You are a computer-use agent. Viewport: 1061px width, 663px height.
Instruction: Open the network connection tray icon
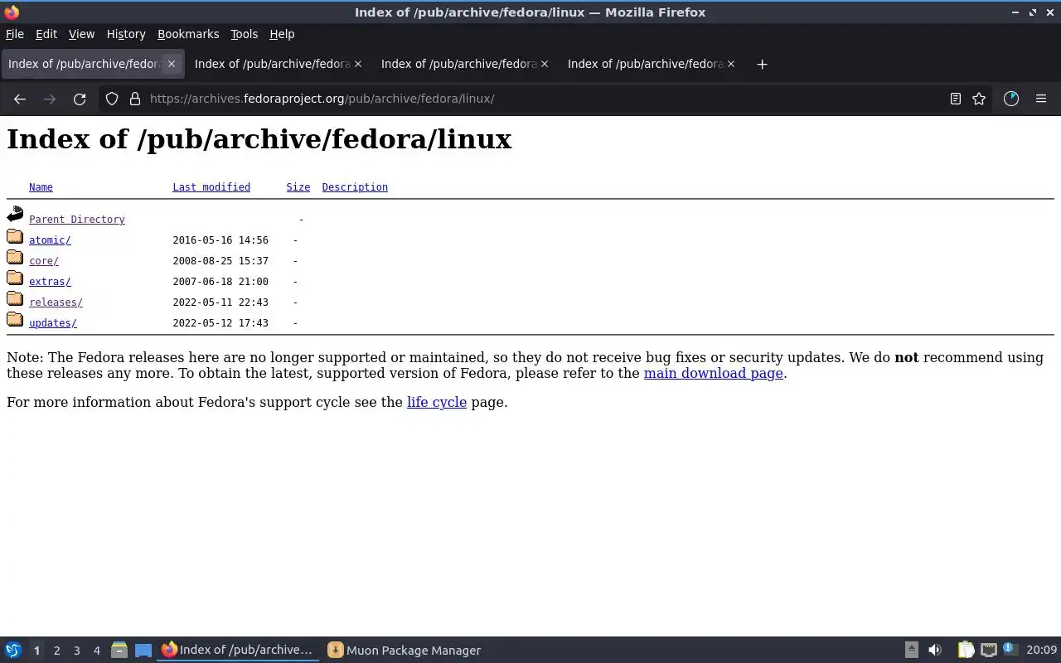988,651
